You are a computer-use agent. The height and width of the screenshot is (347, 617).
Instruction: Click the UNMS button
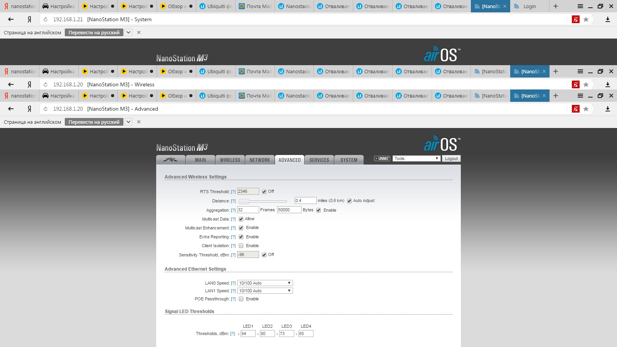pos(382,158)
